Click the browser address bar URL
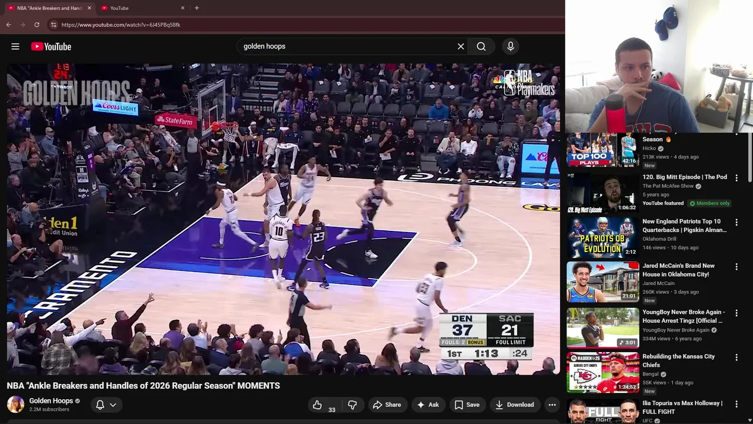 click(x=121, y=25)
